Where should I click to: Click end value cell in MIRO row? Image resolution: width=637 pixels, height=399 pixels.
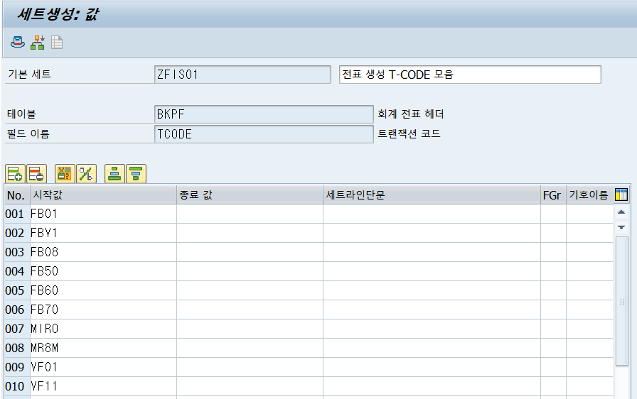(x=250, y=329)
